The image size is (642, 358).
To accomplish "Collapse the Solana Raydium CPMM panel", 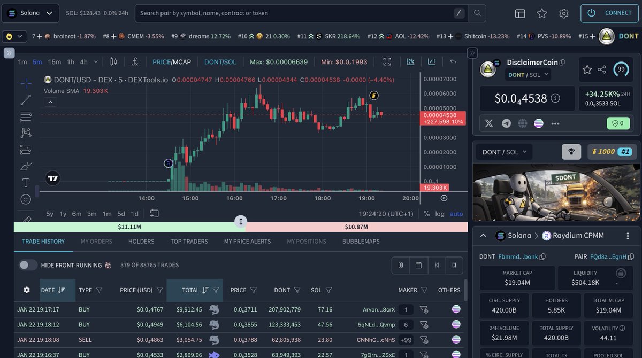I will [483, 236].
